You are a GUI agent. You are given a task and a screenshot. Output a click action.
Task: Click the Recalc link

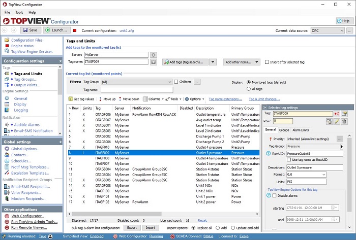pos(202,220)
